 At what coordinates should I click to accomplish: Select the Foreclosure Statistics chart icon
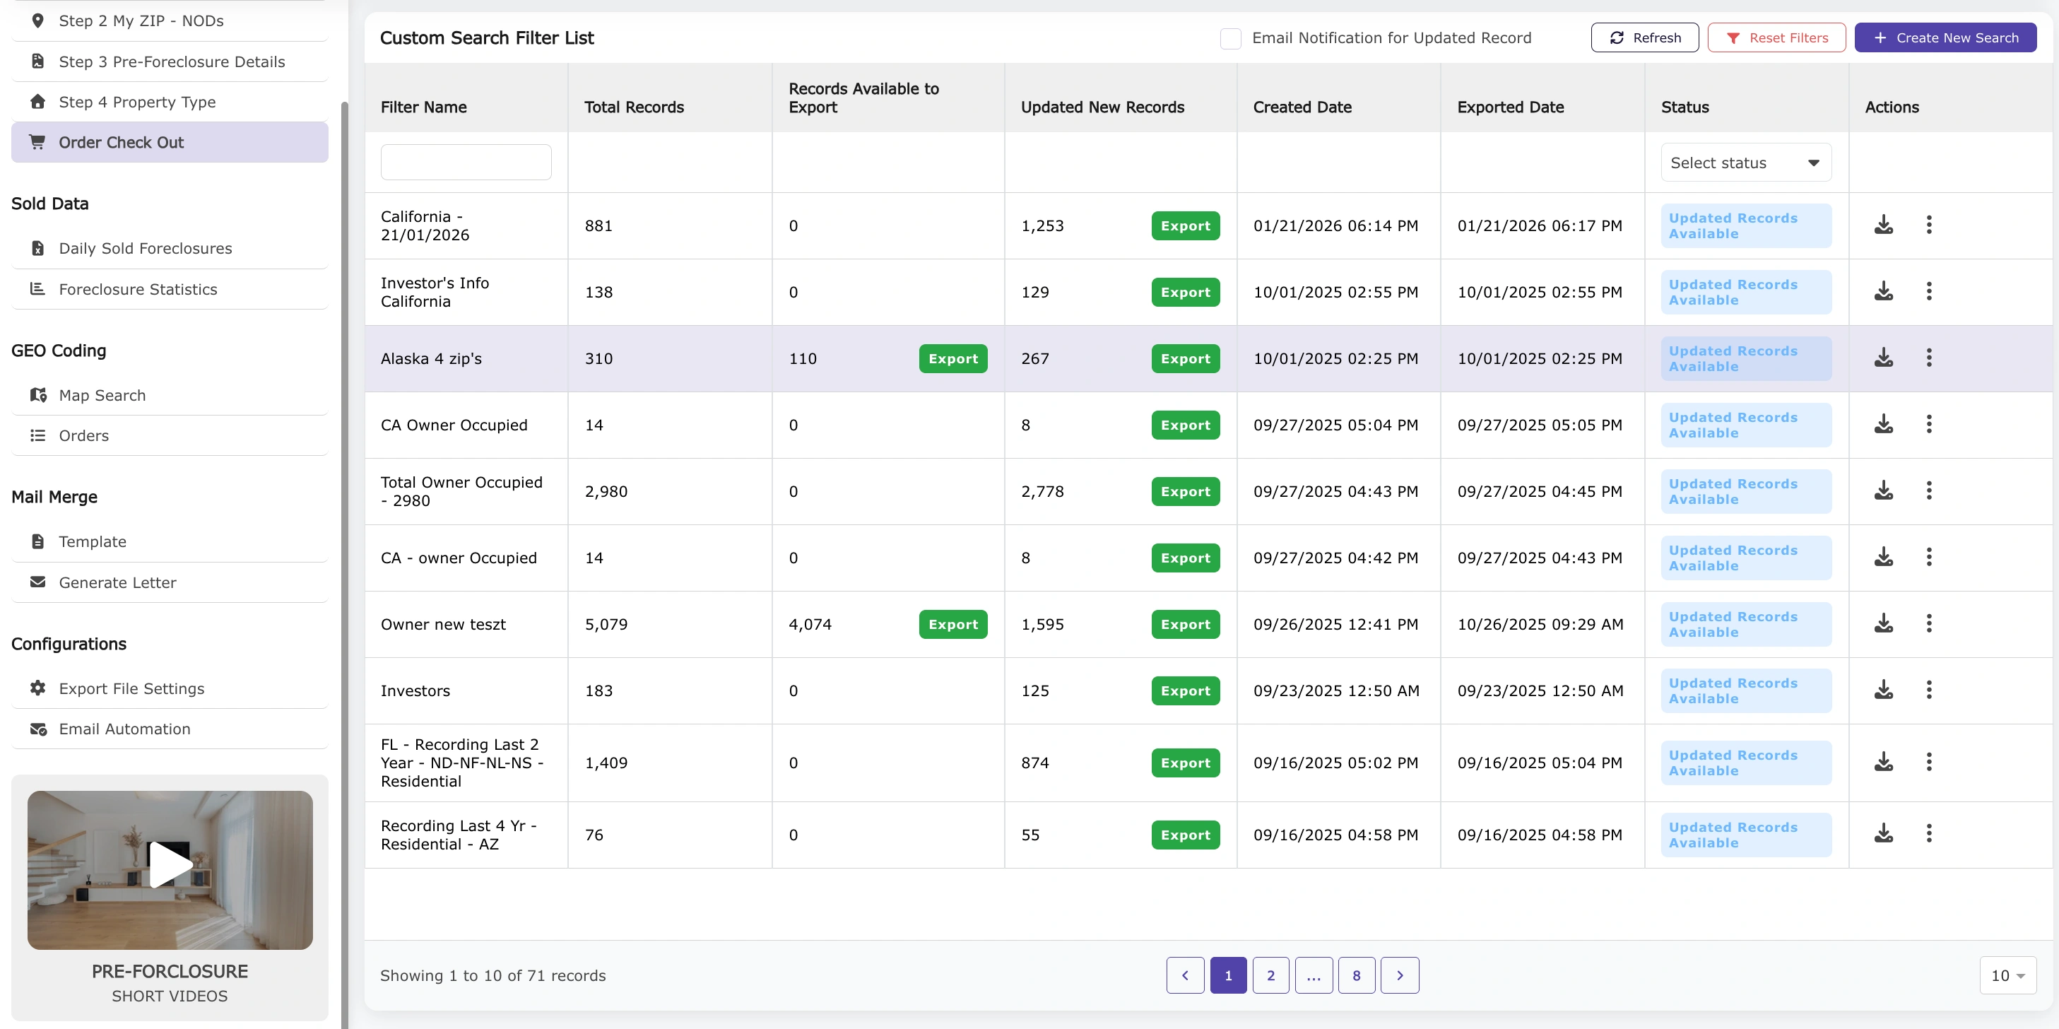(37, 290)
